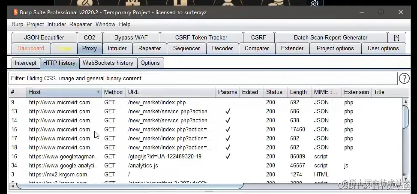Image resolution: width=417 pixels, height=194 pixels.
Task: Open the Window menu
Action: (105, 24)
